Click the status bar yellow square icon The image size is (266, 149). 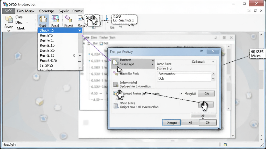click(225, 145)
